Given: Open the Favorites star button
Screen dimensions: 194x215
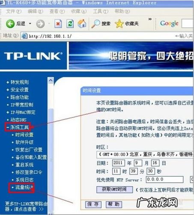Looking at the screenshot, I should 127,24.
